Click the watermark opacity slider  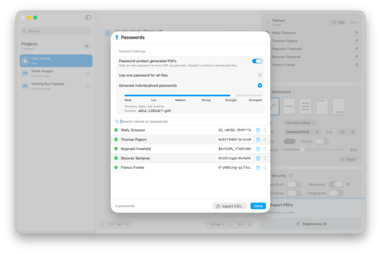click(313, 149)
